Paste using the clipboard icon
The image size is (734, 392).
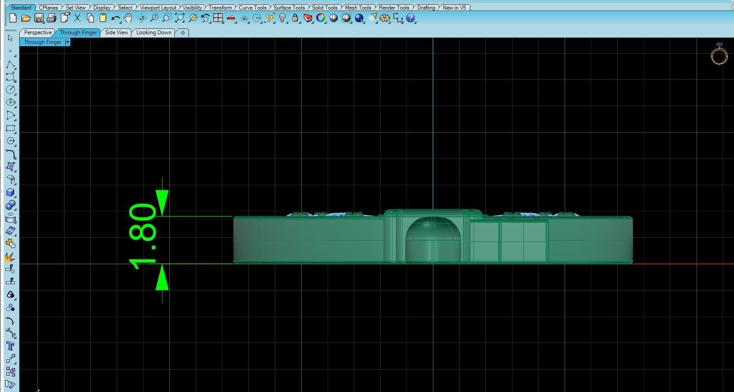[x=103, y=18]
